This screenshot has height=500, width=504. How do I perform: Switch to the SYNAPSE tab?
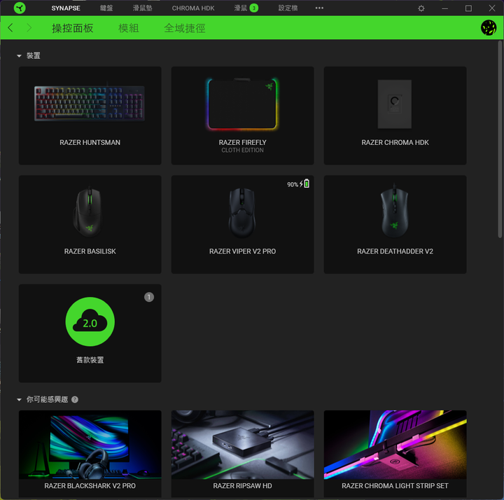pyautogui.click(x=66, y=8)
